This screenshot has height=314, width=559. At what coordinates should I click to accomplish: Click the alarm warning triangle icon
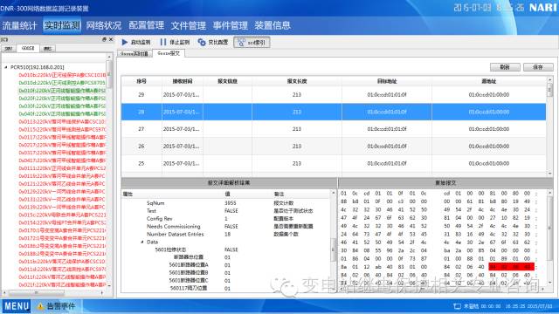coord(40,306)
